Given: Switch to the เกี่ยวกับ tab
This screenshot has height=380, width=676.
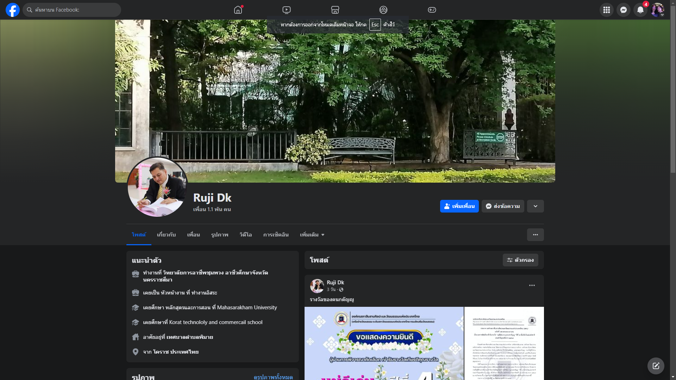Looking at the screenshot, I should click(166, 235).
